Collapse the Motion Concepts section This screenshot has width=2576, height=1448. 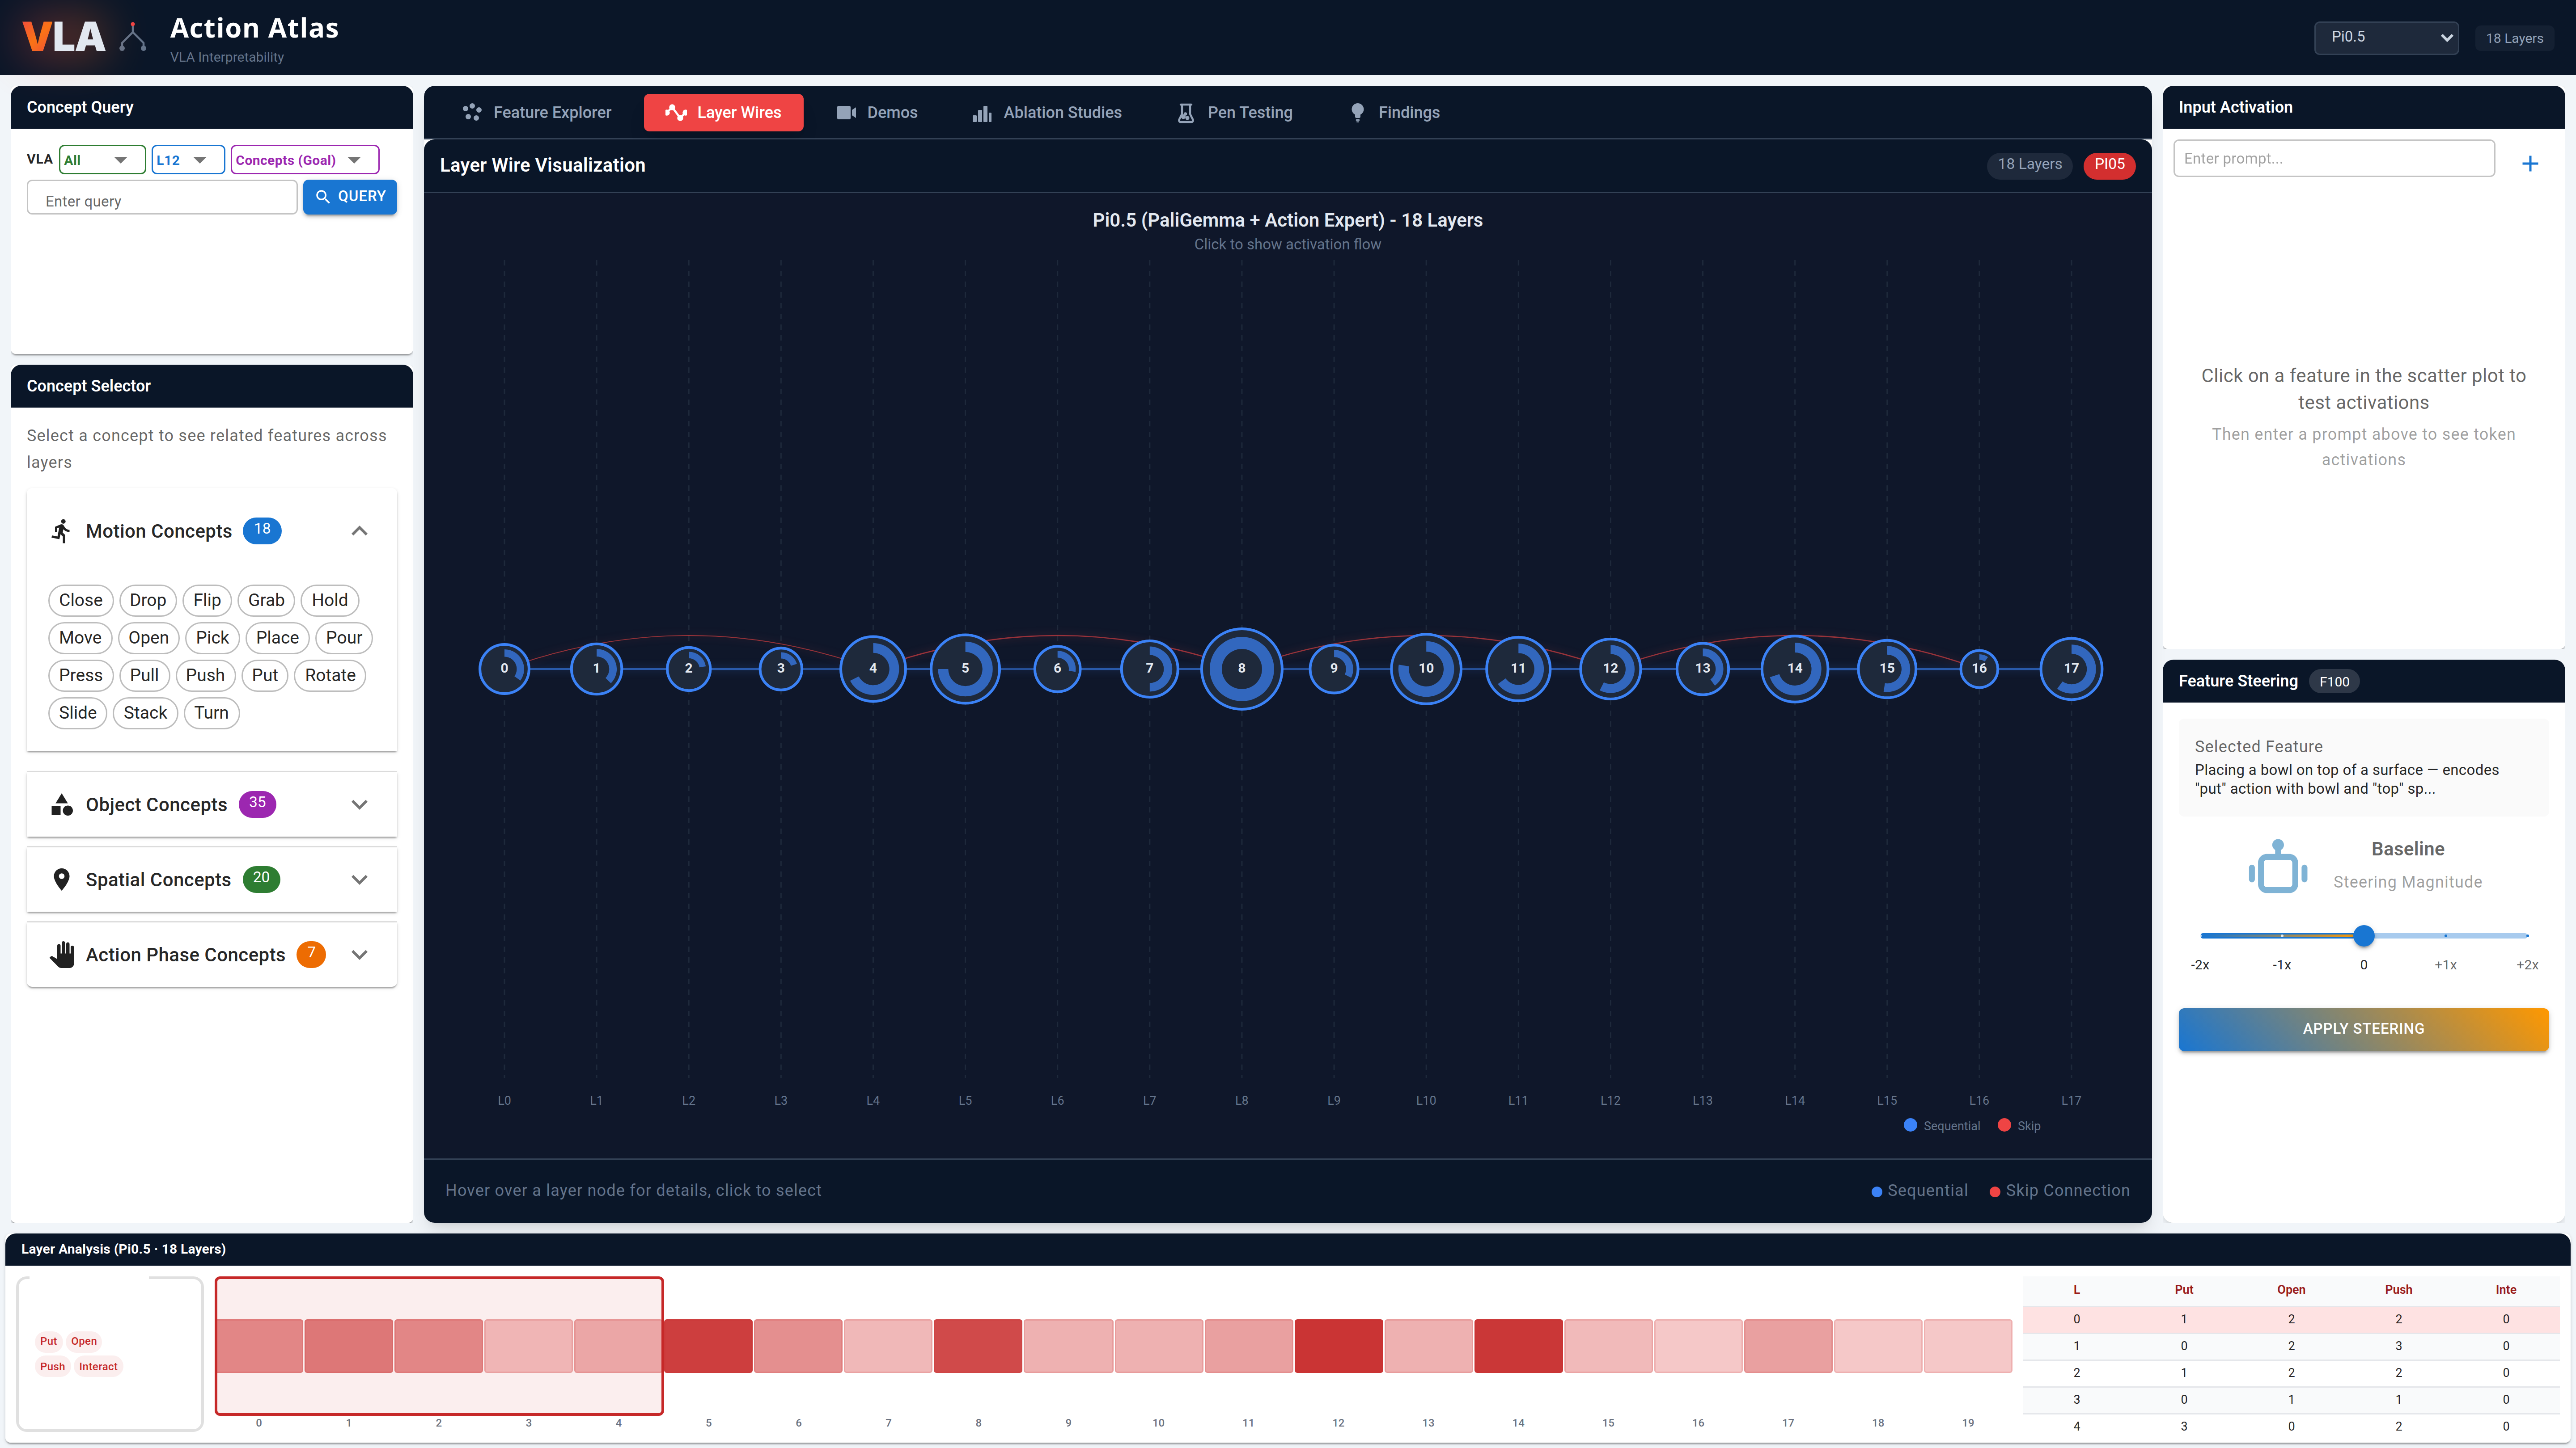359,530
